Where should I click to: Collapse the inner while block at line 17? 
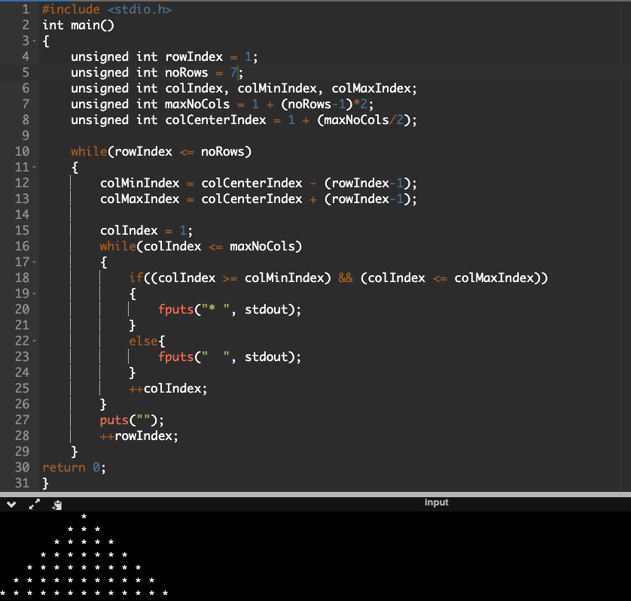click(34, 262)
